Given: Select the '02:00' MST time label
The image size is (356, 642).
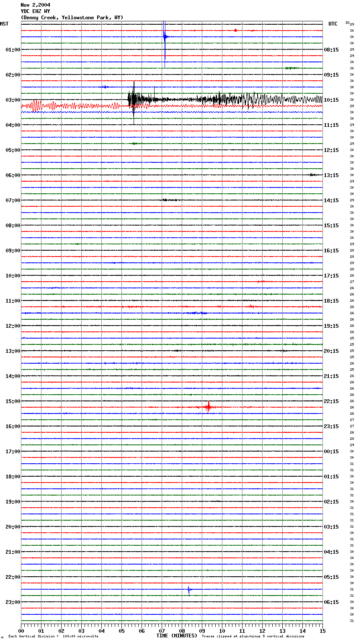Looking at the screenshot, I should click(13, 75).
